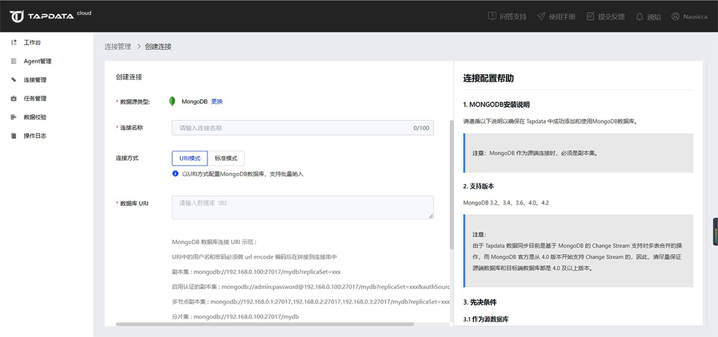Click 问答支持 in the top bar
The width and height of the screenshot is (718, 337).
pyautogui.click(x=513, y=17)
